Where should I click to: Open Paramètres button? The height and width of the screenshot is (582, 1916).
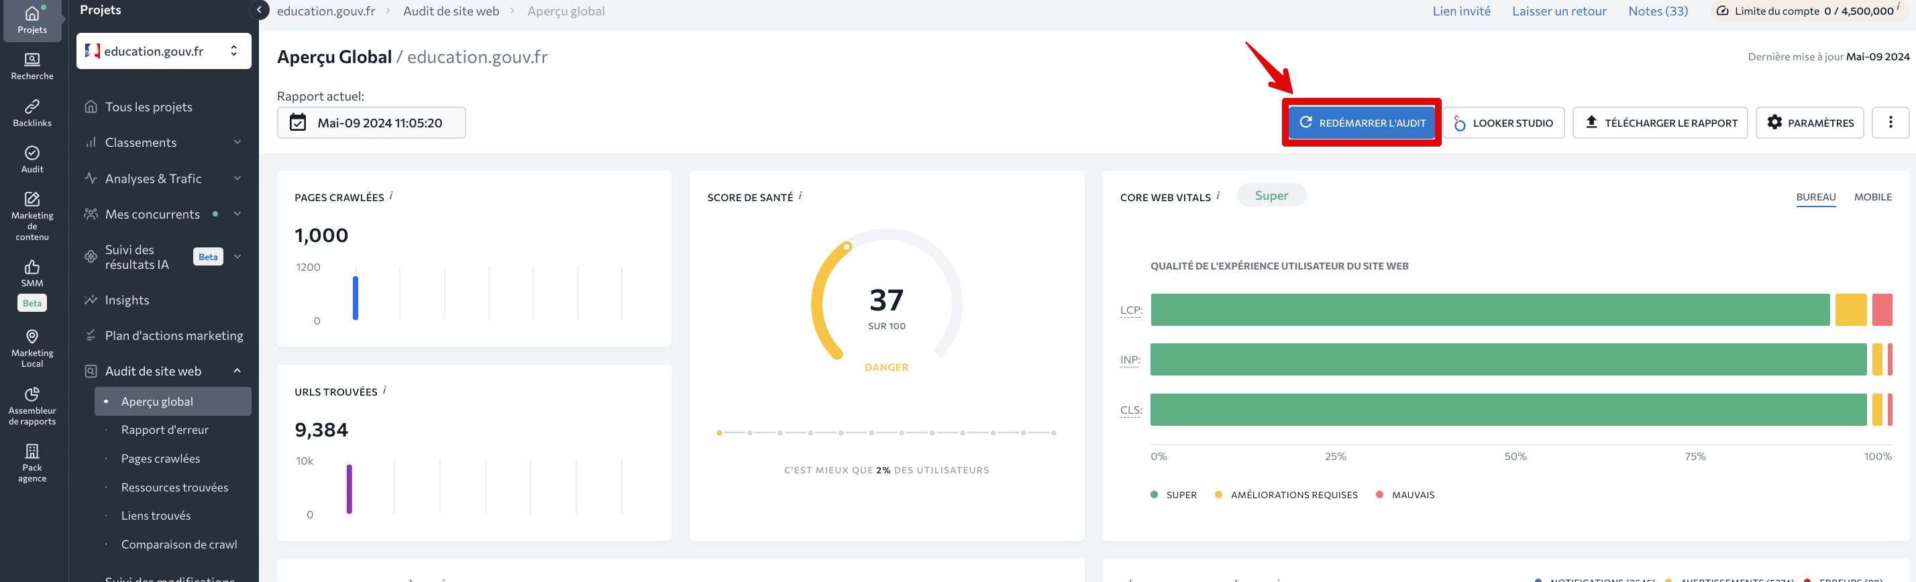pyautogui.click(x=1809, y=123)
